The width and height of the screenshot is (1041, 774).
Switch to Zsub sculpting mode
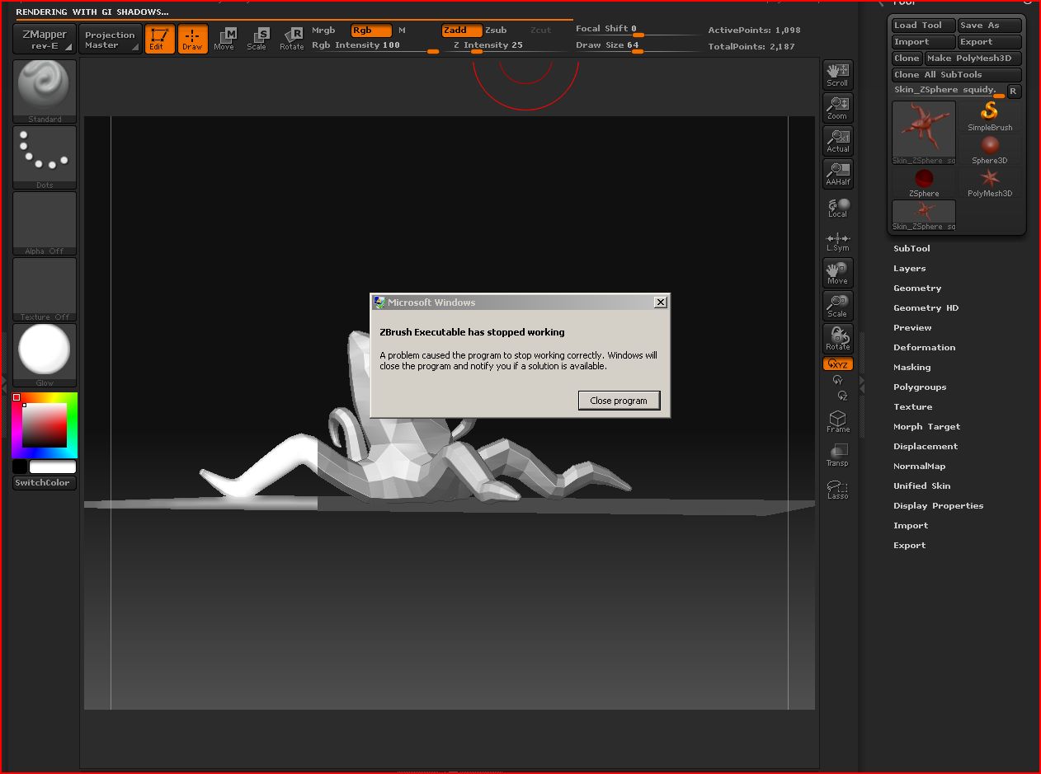click(x=496, y=30)
